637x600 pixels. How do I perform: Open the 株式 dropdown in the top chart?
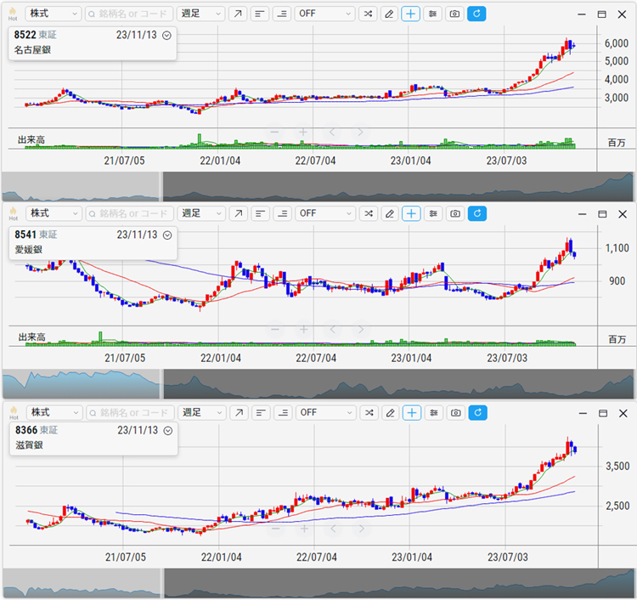[x=53, y=14]
